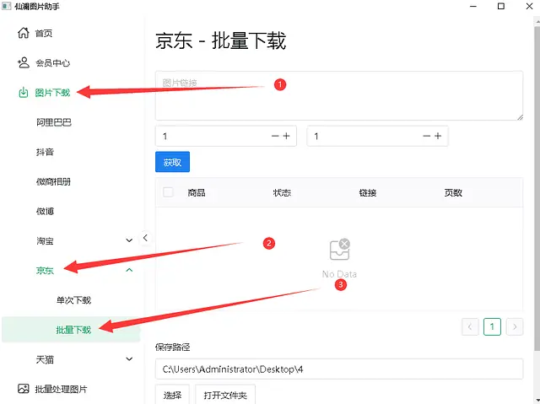The image size is (540, 404).
Task: Go to previous page arrow
Action: click(x=470, y=326)
